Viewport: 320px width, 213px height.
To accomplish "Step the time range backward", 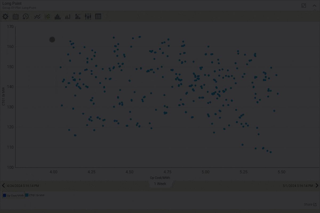I will pyautogui.click(x=3, y=186).
